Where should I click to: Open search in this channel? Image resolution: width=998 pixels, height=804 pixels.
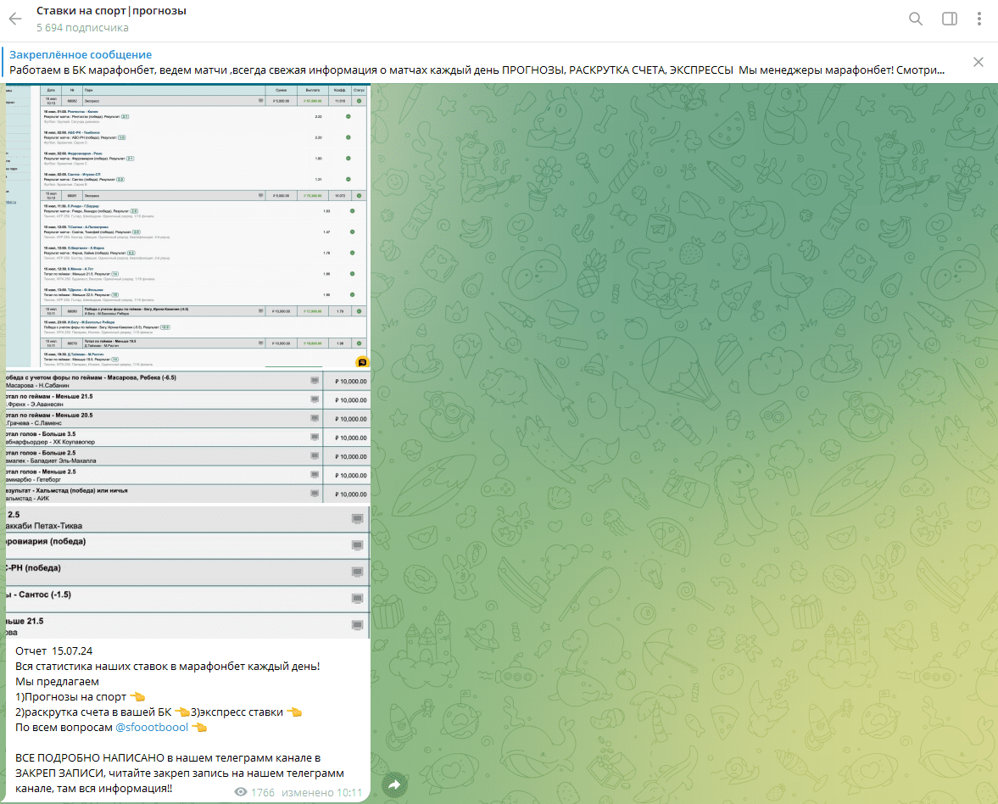pyautogui.click(x=916, y=19)
